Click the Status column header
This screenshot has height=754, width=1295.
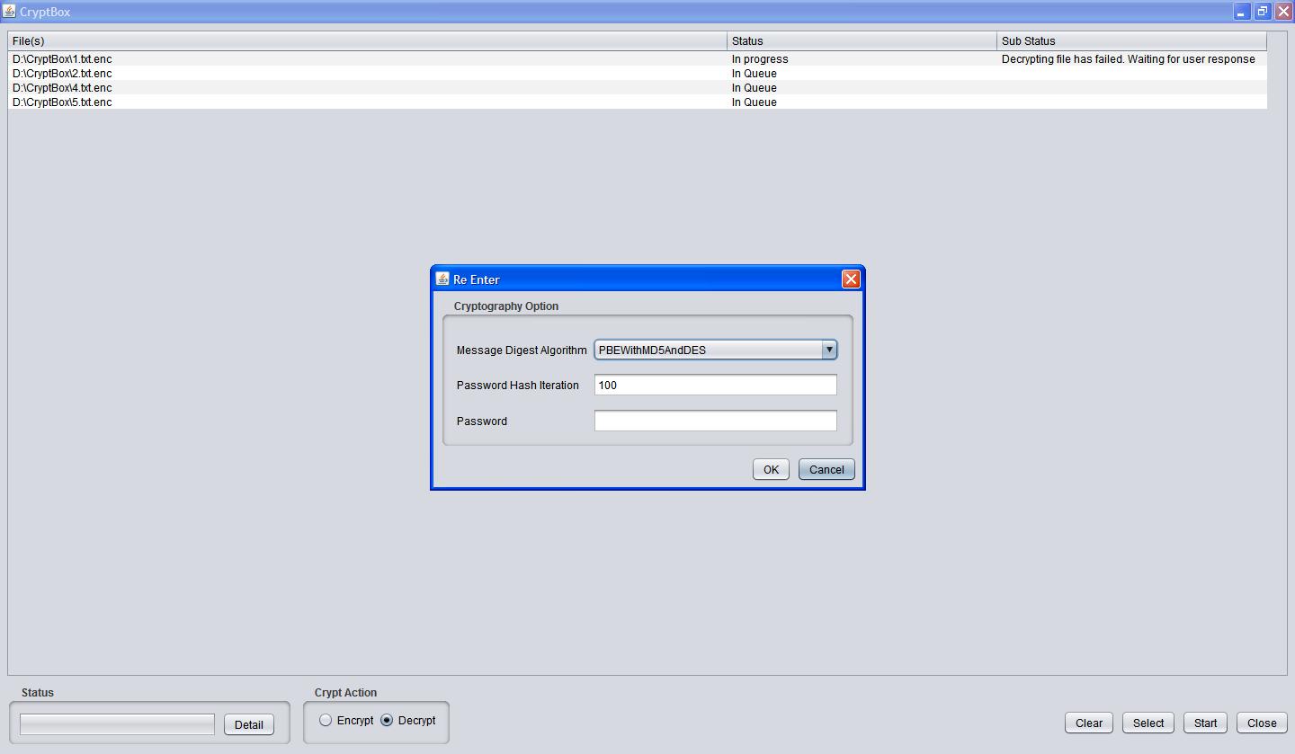(862, 41)
